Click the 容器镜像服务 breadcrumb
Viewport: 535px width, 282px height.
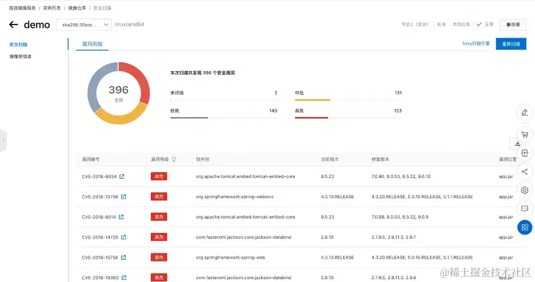pos(22,8)
